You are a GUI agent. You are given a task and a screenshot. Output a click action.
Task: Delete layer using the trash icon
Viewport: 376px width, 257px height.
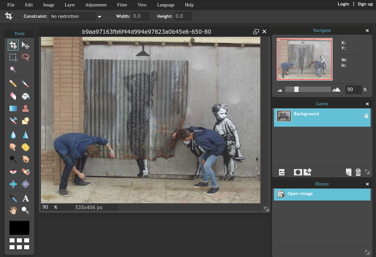click(358, 172)
